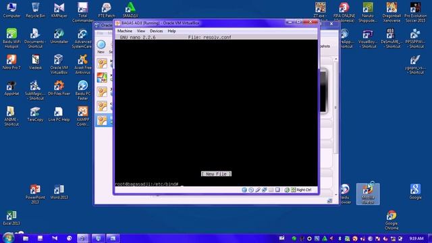The image size is (432, 243).
Task: Select the Baidu PC Faster desktop icon
Action: 82,90
